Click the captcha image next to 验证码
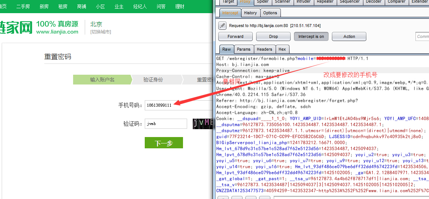This screenshot has width=429, height=199. (202, 124)
